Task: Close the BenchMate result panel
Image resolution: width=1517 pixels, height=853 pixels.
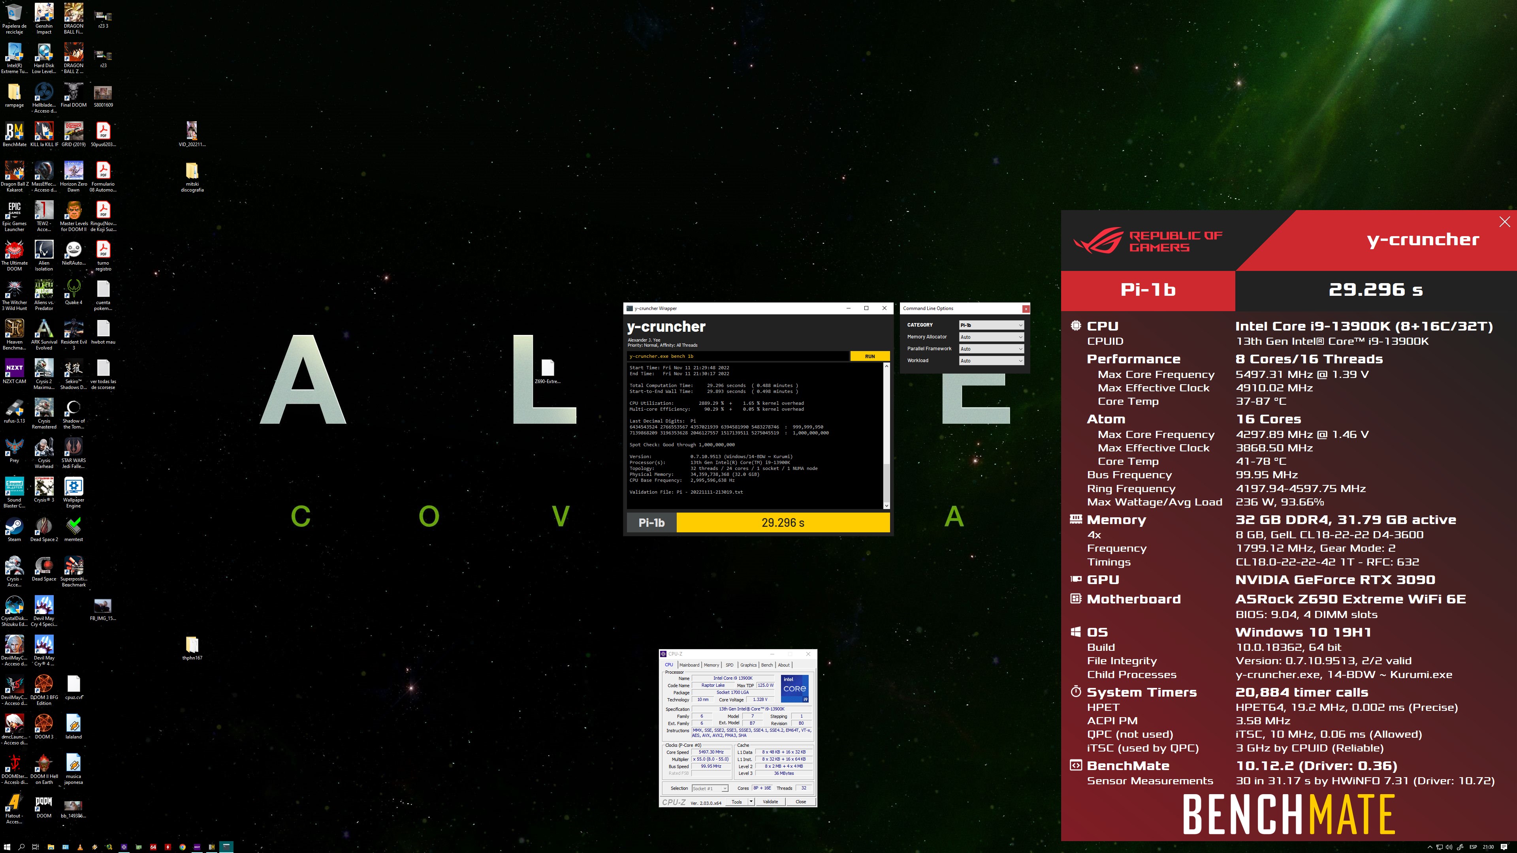Action: pos(1505,222)
